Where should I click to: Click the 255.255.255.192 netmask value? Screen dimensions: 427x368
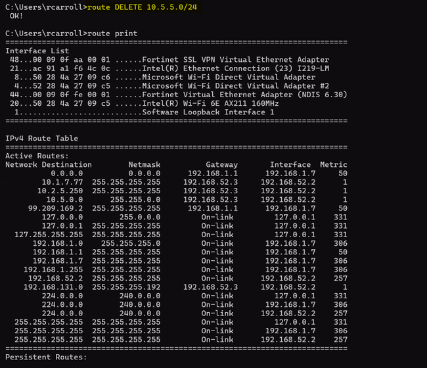(126, 287)
